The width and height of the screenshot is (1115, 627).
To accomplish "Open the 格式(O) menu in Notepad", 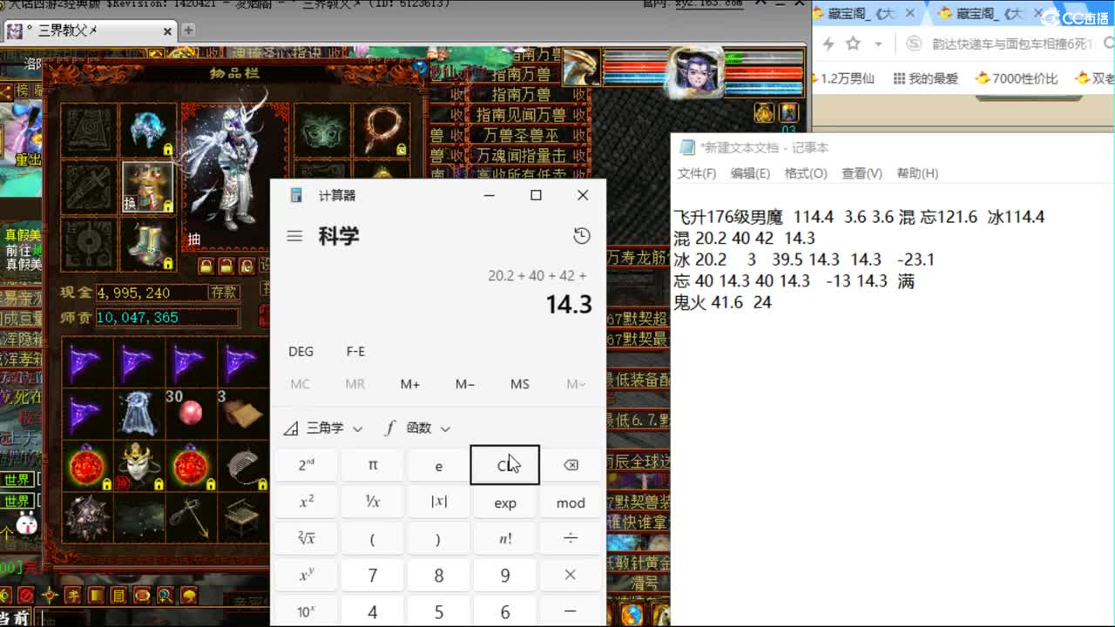I will click(x=806, y=173).
